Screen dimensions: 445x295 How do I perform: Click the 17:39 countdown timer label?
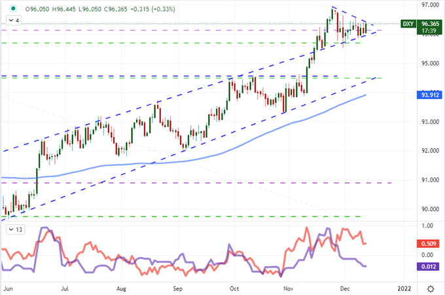coord(429,31)
